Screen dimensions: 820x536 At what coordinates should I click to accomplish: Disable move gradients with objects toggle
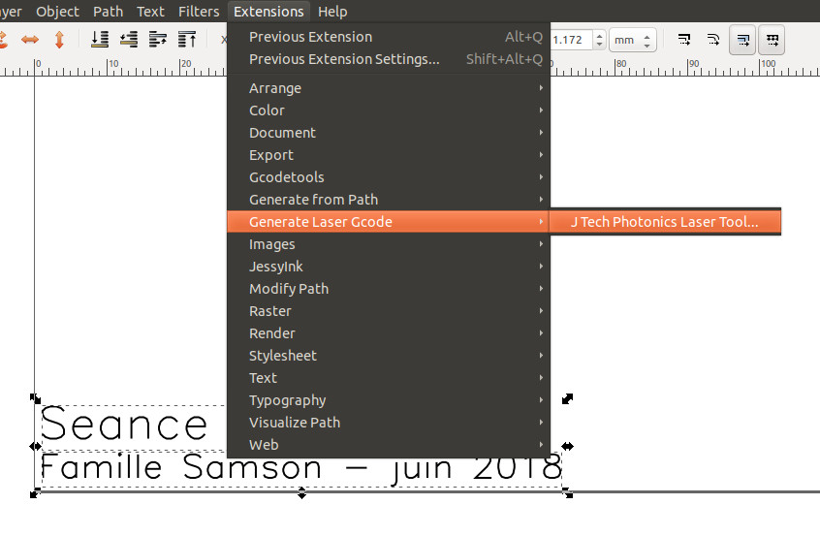[743, 40]
